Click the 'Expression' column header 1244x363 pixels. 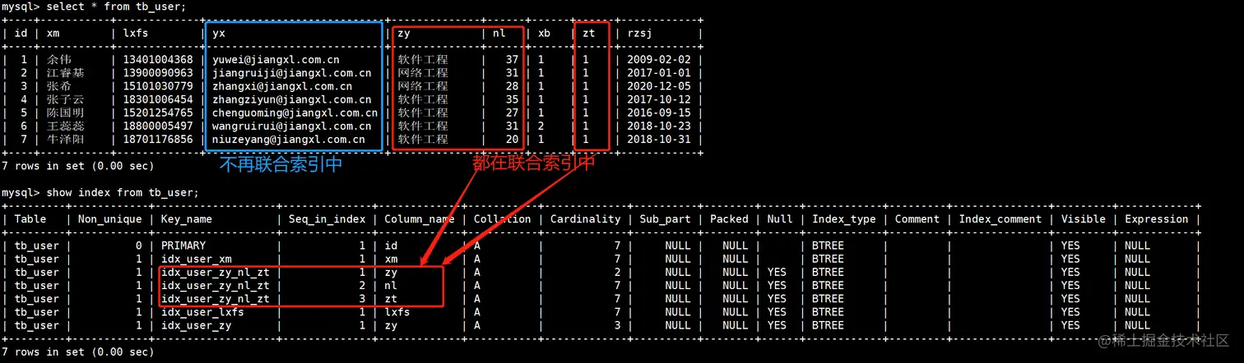[1156, 219]
